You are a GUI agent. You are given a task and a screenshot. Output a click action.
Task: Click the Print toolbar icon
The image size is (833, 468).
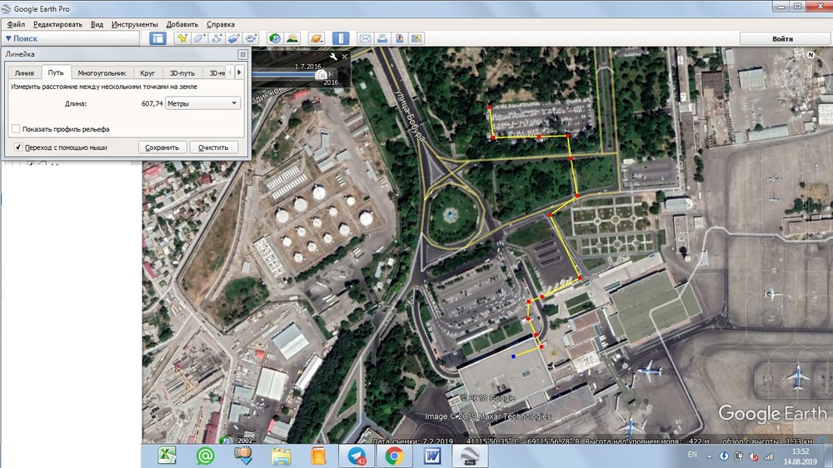pyautogui.click(x=382, y=38)
